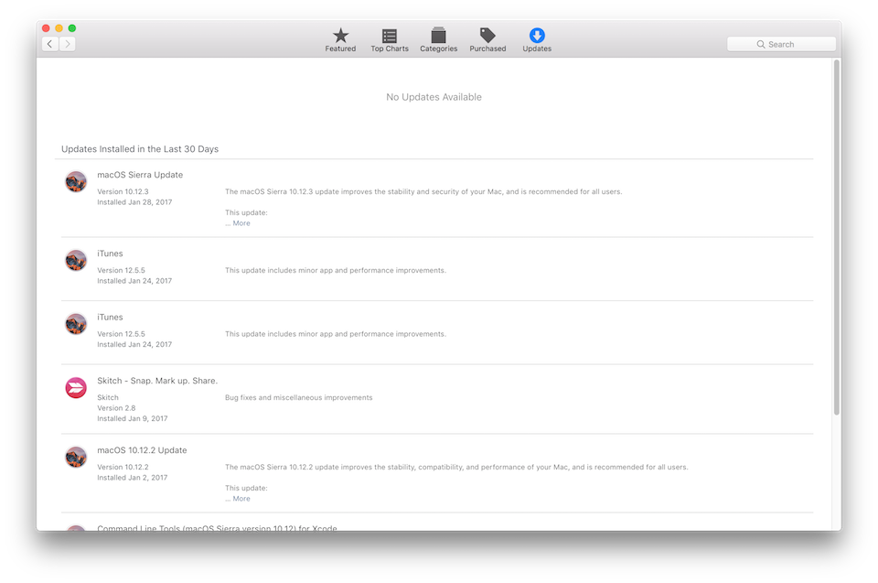878x583 pixels.
Task: Click 'Bug fixes and miscellaneous improvements' description
Action: (x=298, y=397)
